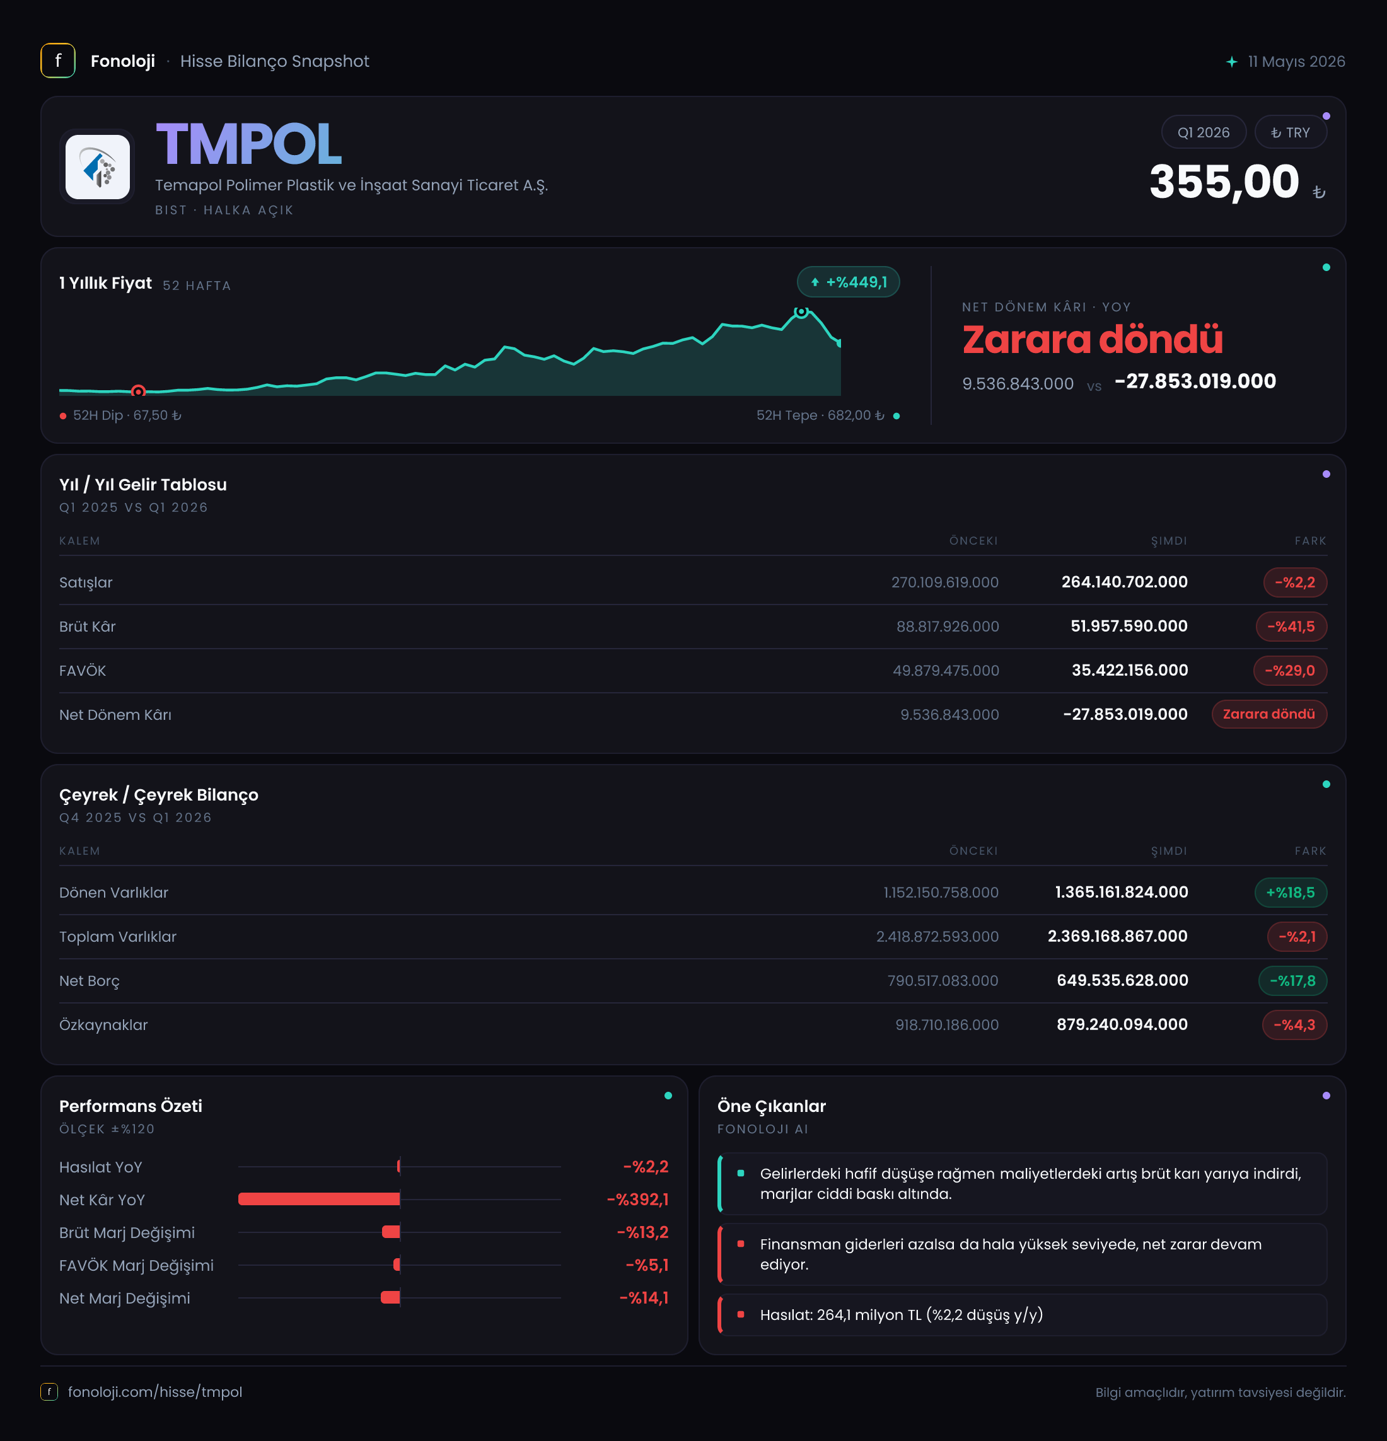Click the 52-week high marker on chart
Viewport: 1387px width, 1441px height.
tap(801, 312)
